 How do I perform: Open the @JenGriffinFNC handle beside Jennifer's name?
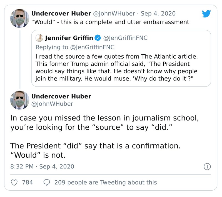[x=125, y=38]
